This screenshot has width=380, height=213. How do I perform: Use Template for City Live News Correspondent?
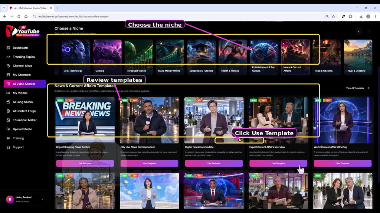pos(149,163)
